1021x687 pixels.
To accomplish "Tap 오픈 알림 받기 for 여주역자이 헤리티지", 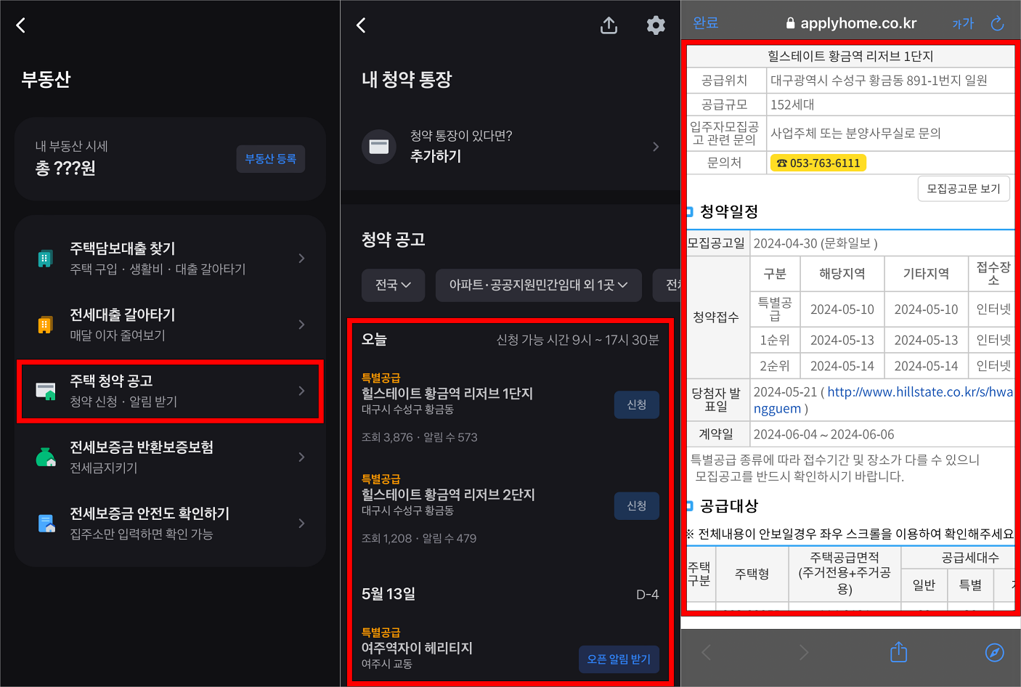I will [x=619, y=659].
